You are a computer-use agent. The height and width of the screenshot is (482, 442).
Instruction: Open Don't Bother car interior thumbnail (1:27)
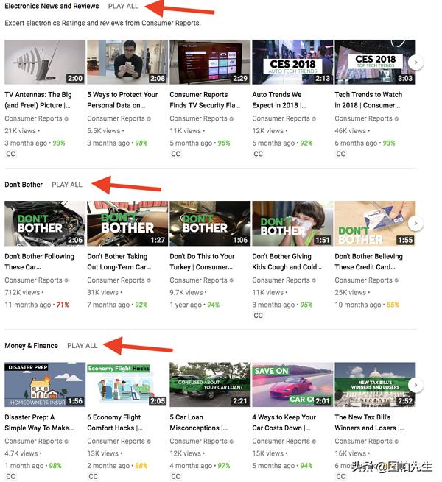(127, 223)
